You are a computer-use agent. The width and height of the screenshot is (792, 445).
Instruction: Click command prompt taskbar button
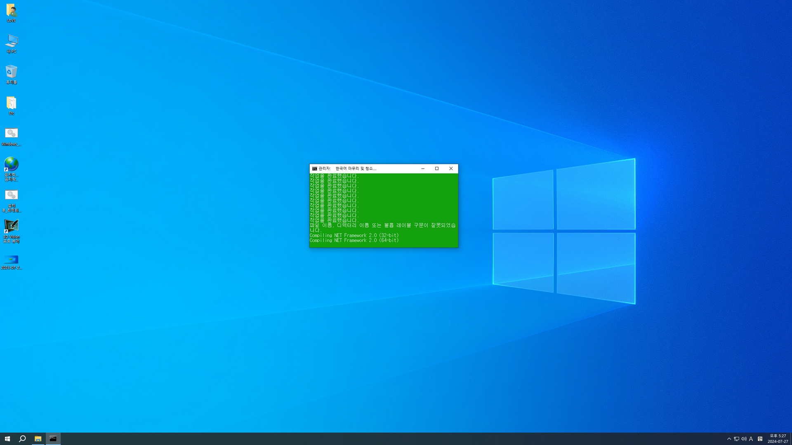(x=53, y=439)
